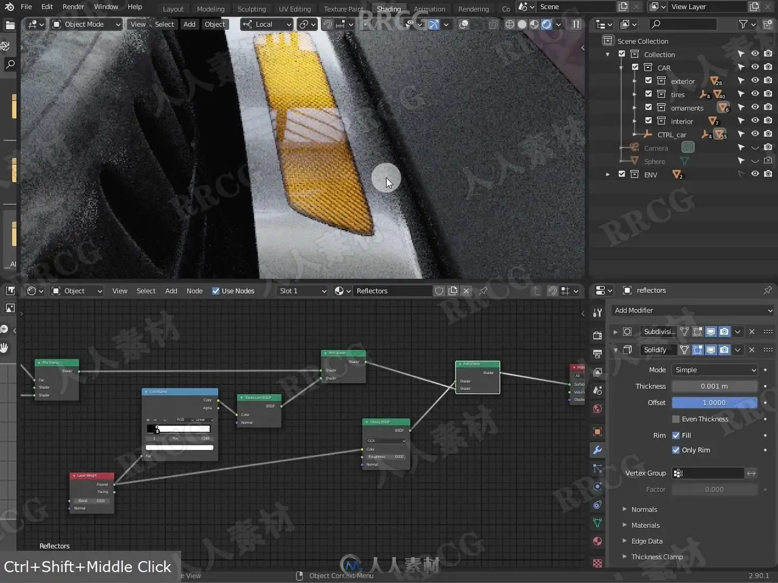Switch viewport to material preview shading

[x=534, y=24]
